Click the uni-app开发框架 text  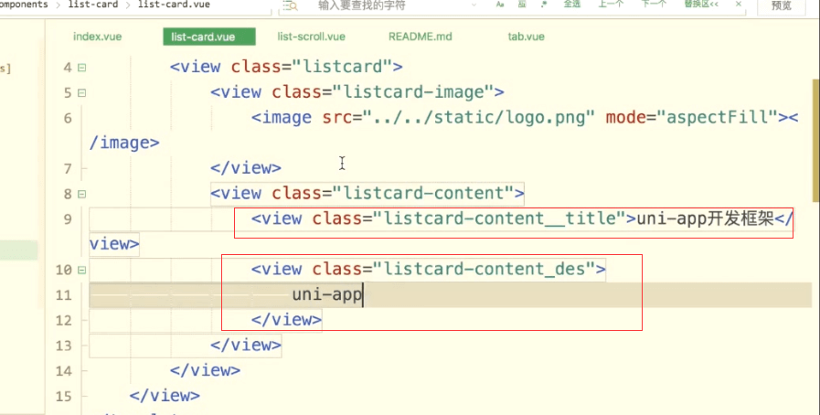tap(705, 218)
